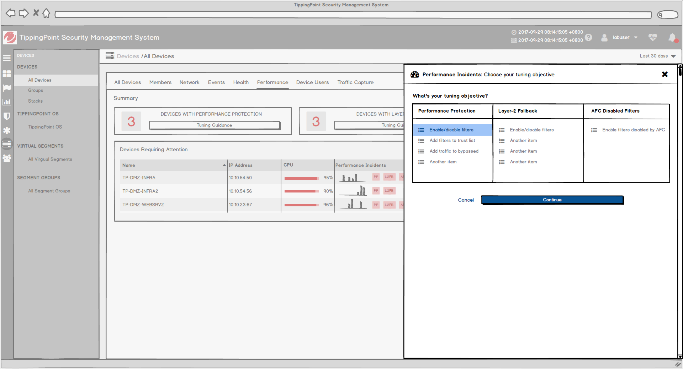This screenshot has height=369, width=683.
Task: Click the scrollbar down arrow in dialog
Action: point(680,357)
